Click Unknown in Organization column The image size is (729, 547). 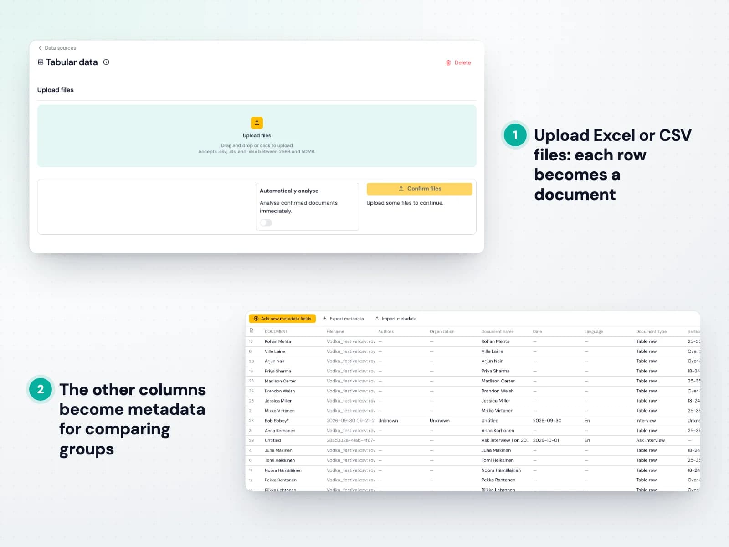pos(440,421)
